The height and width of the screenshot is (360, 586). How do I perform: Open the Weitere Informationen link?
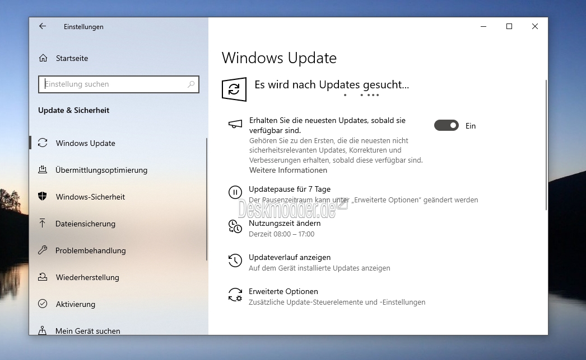click(x=288, y=170)
